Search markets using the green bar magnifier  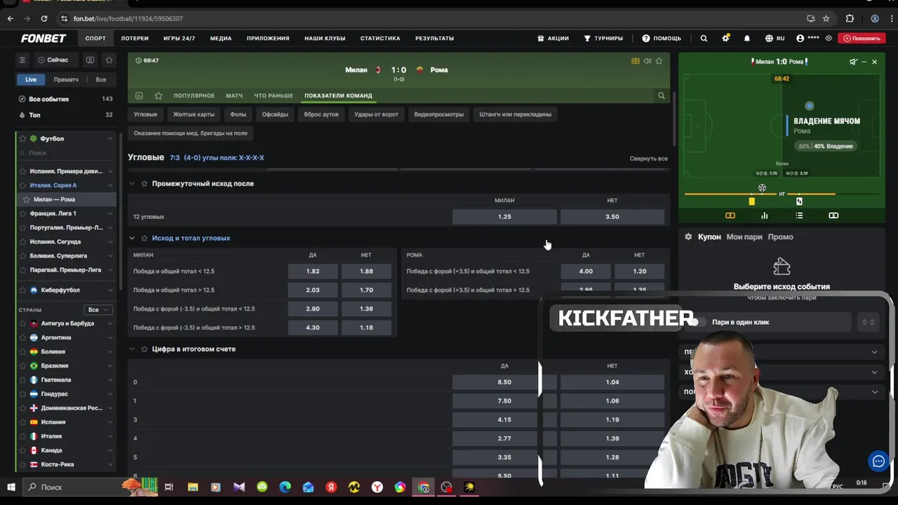(x=661, y=95)
